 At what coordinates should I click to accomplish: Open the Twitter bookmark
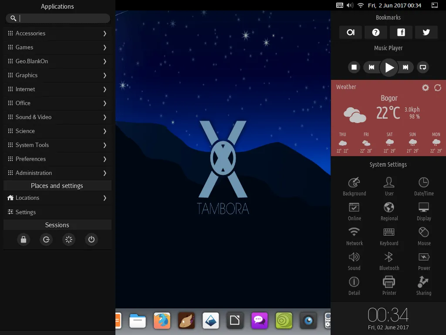pos(426,32)
